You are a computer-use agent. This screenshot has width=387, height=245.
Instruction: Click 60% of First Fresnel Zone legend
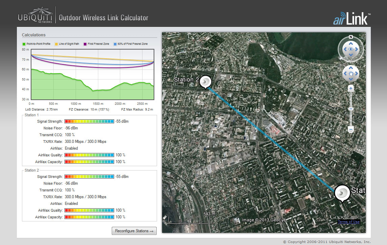[130, 44]
